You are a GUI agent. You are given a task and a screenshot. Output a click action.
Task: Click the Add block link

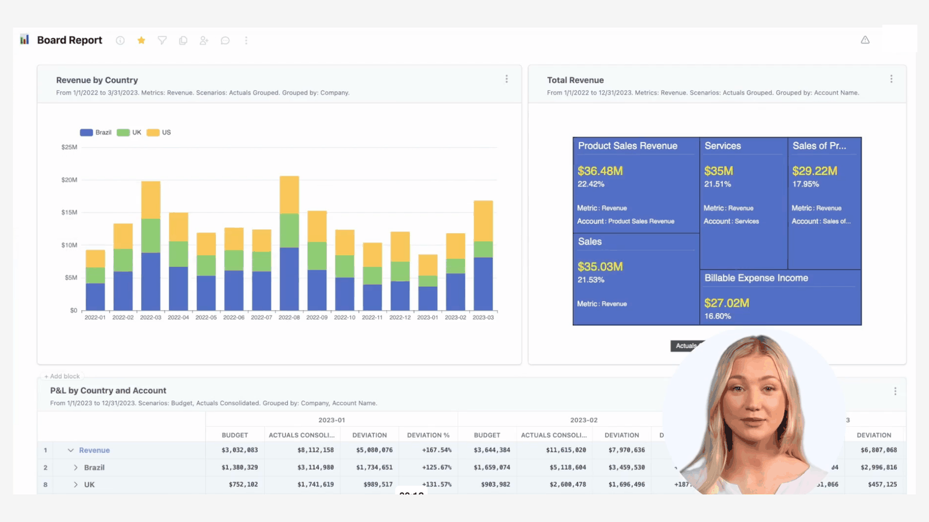coord(62,376)
